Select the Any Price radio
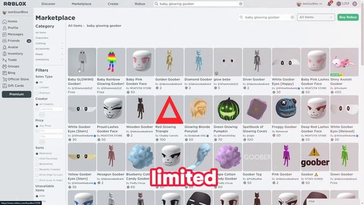Screen dimensions: 364x205 [x=37, y=126]
